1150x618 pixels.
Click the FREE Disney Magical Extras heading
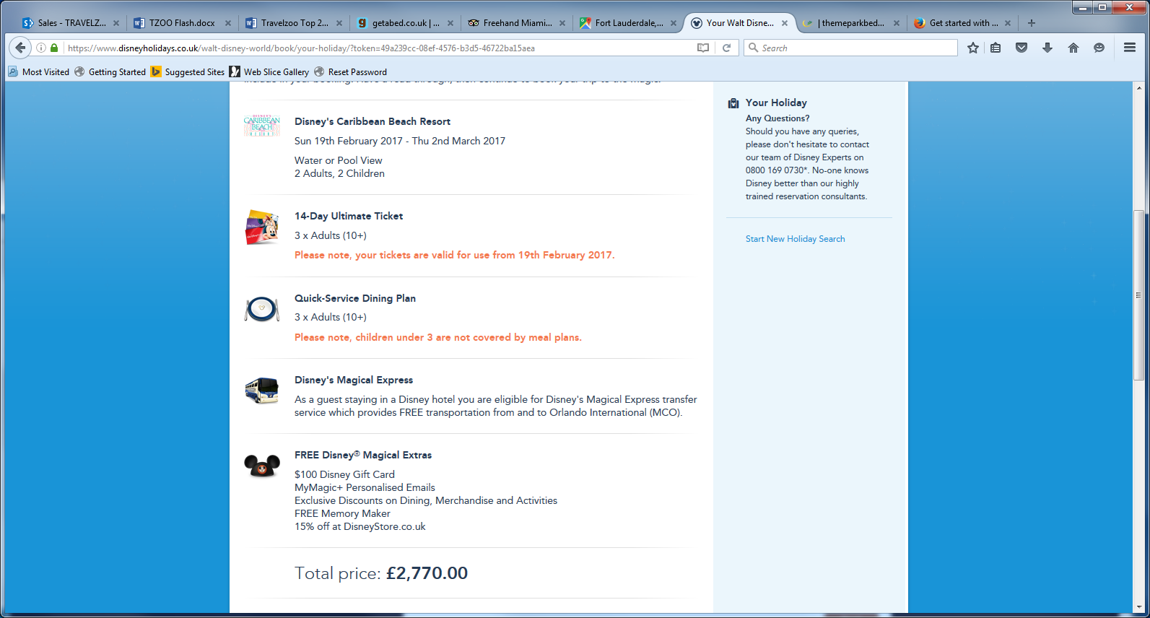pyautogui.click(x=363, y=455)
